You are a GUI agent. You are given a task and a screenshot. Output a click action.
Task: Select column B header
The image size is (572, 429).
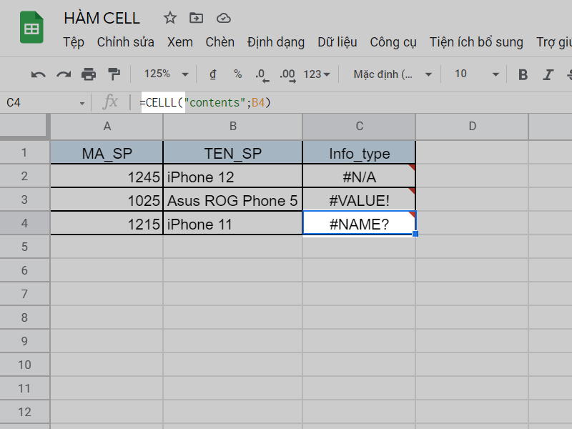point(233,127)
